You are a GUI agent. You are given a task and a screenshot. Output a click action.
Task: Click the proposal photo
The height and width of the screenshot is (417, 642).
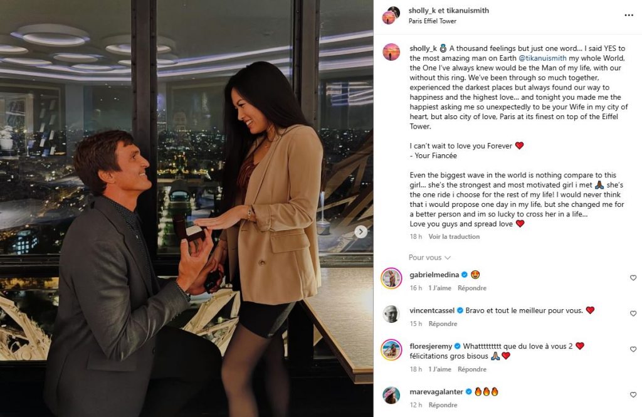pos(186,208)
